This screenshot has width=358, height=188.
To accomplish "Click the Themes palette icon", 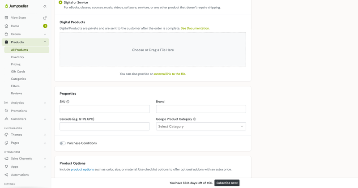I will pyautogui.click(x=6, y=135).
